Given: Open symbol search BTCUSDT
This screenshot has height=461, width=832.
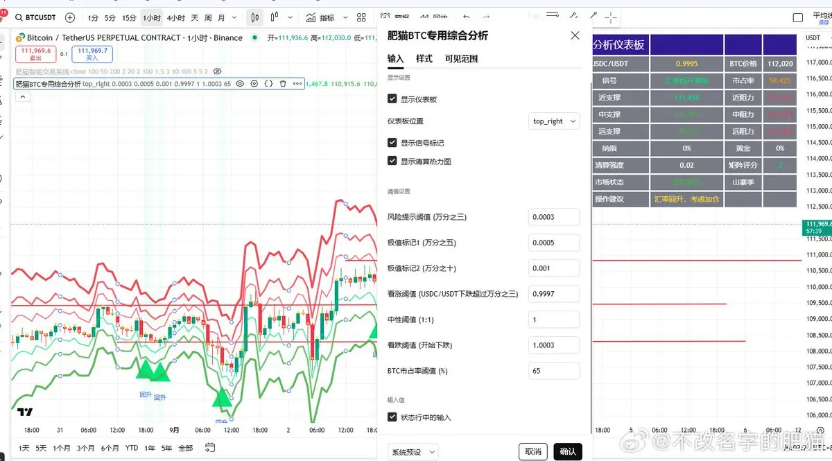Looking at the screenshot, I should [x=37, y=17].
